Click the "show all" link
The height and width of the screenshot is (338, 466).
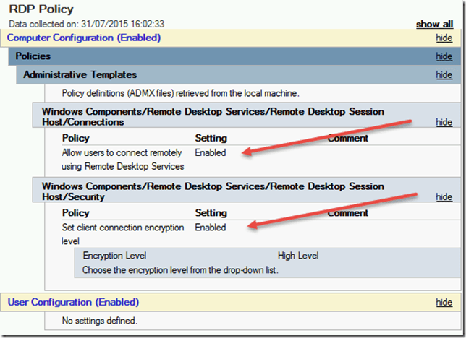point(434,24)
